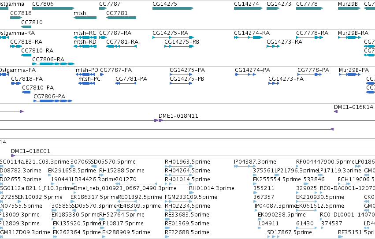Select EST label RH52764.5prime
375x239 pixels.
click(x=122, y=215)
